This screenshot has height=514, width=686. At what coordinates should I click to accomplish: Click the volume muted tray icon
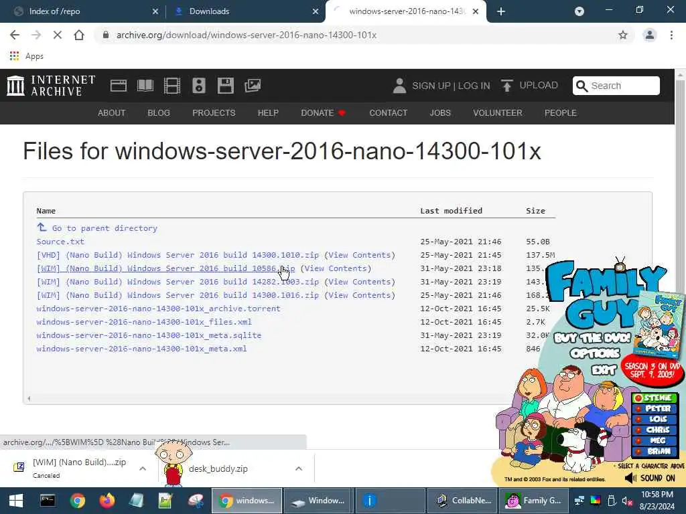[x=627, y=501]
